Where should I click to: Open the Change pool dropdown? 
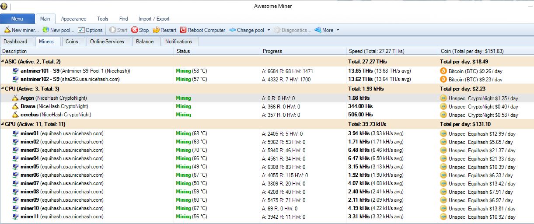click(x=249, y=30)
